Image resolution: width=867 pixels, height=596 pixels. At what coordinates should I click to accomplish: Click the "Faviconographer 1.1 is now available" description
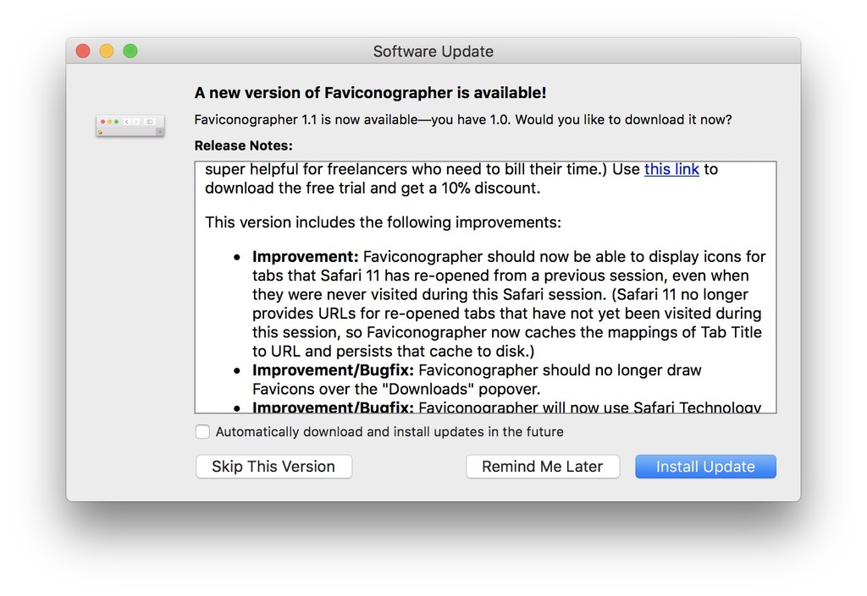[x=462, y=120]
